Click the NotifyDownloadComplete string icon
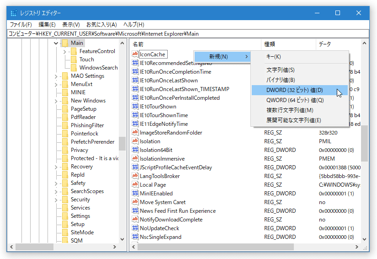Image resolution: width=377 pixels, height=259 pixels. (x=135, y=219)
